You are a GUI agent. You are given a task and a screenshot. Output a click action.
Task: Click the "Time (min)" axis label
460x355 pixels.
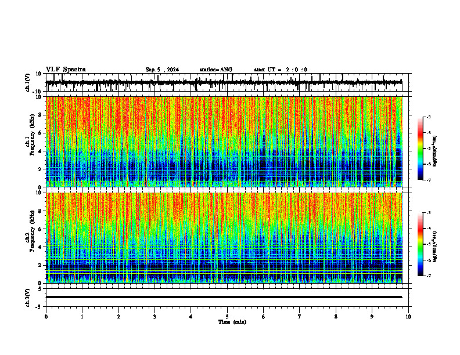pos(232,322)
